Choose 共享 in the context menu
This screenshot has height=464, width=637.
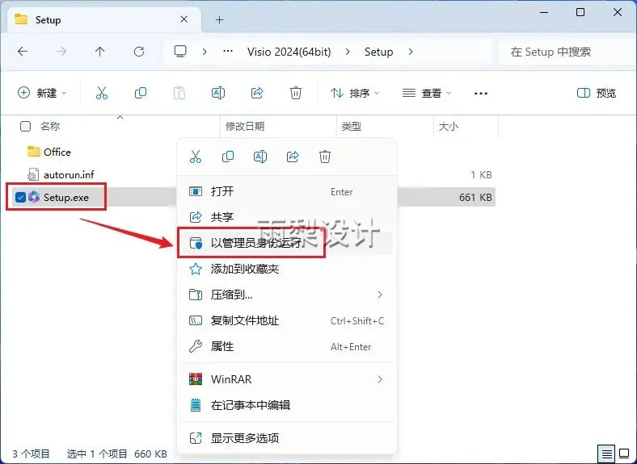[x=287, y=217]
